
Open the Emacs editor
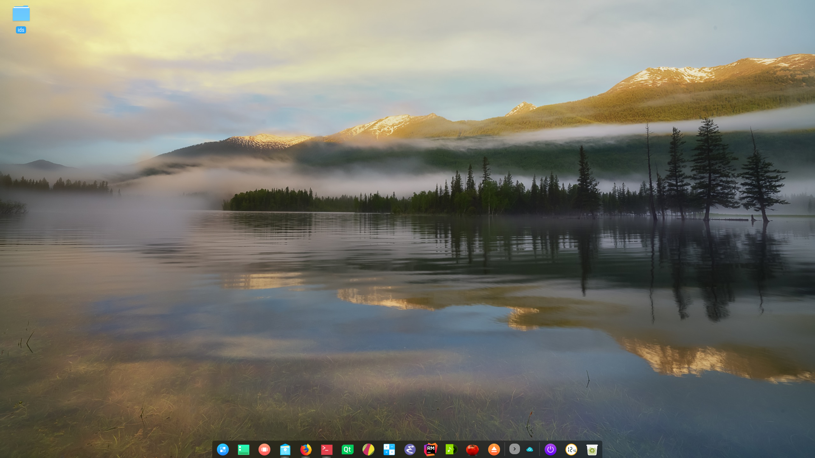[x=410, y=450]
